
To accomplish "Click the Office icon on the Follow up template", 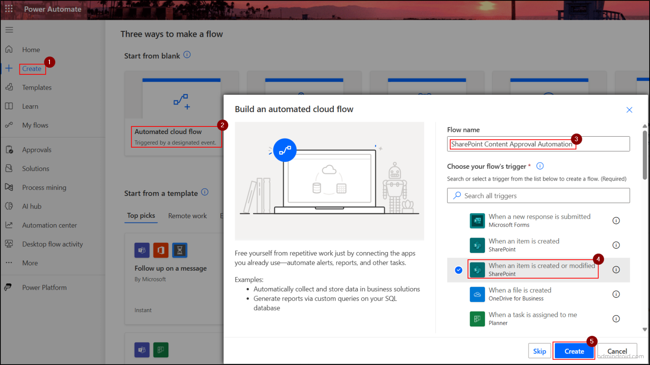I will (x=161, y=250).
